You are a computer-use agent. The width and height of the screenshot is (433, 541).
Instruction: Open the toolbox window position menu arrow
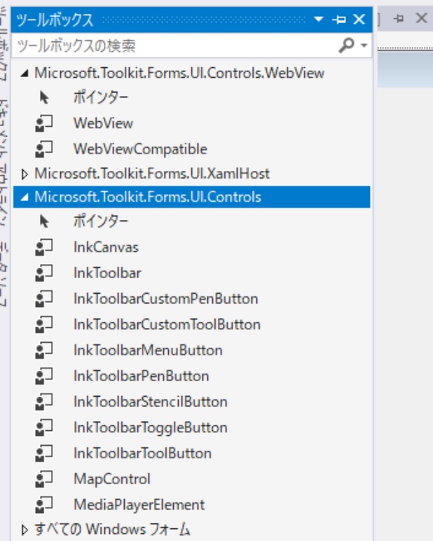319,19
